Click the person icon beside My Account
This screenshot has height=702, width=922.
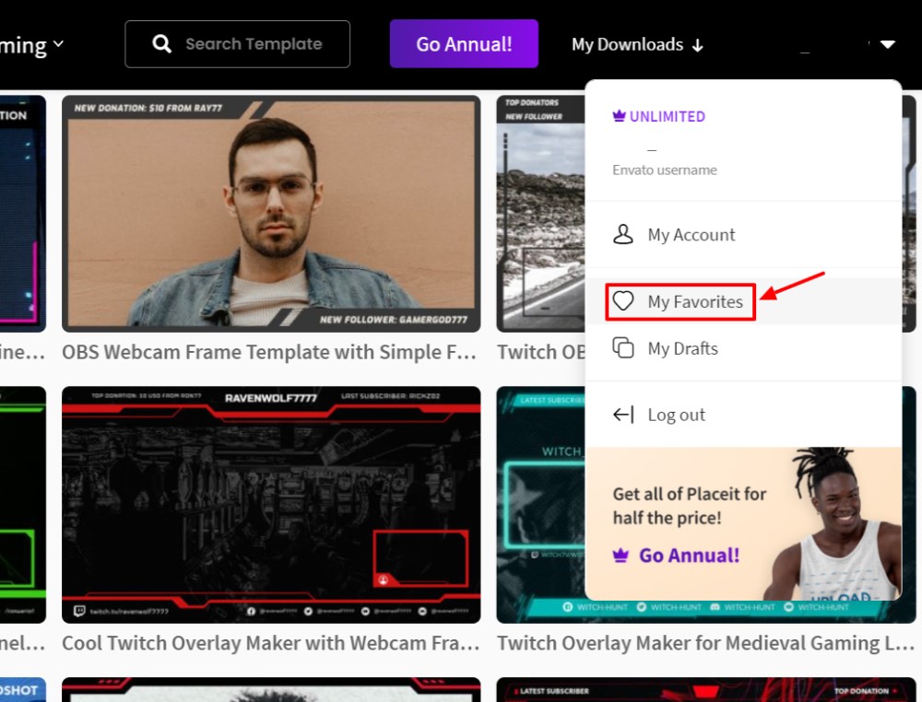pyautogui.click(x=624, y=234)
